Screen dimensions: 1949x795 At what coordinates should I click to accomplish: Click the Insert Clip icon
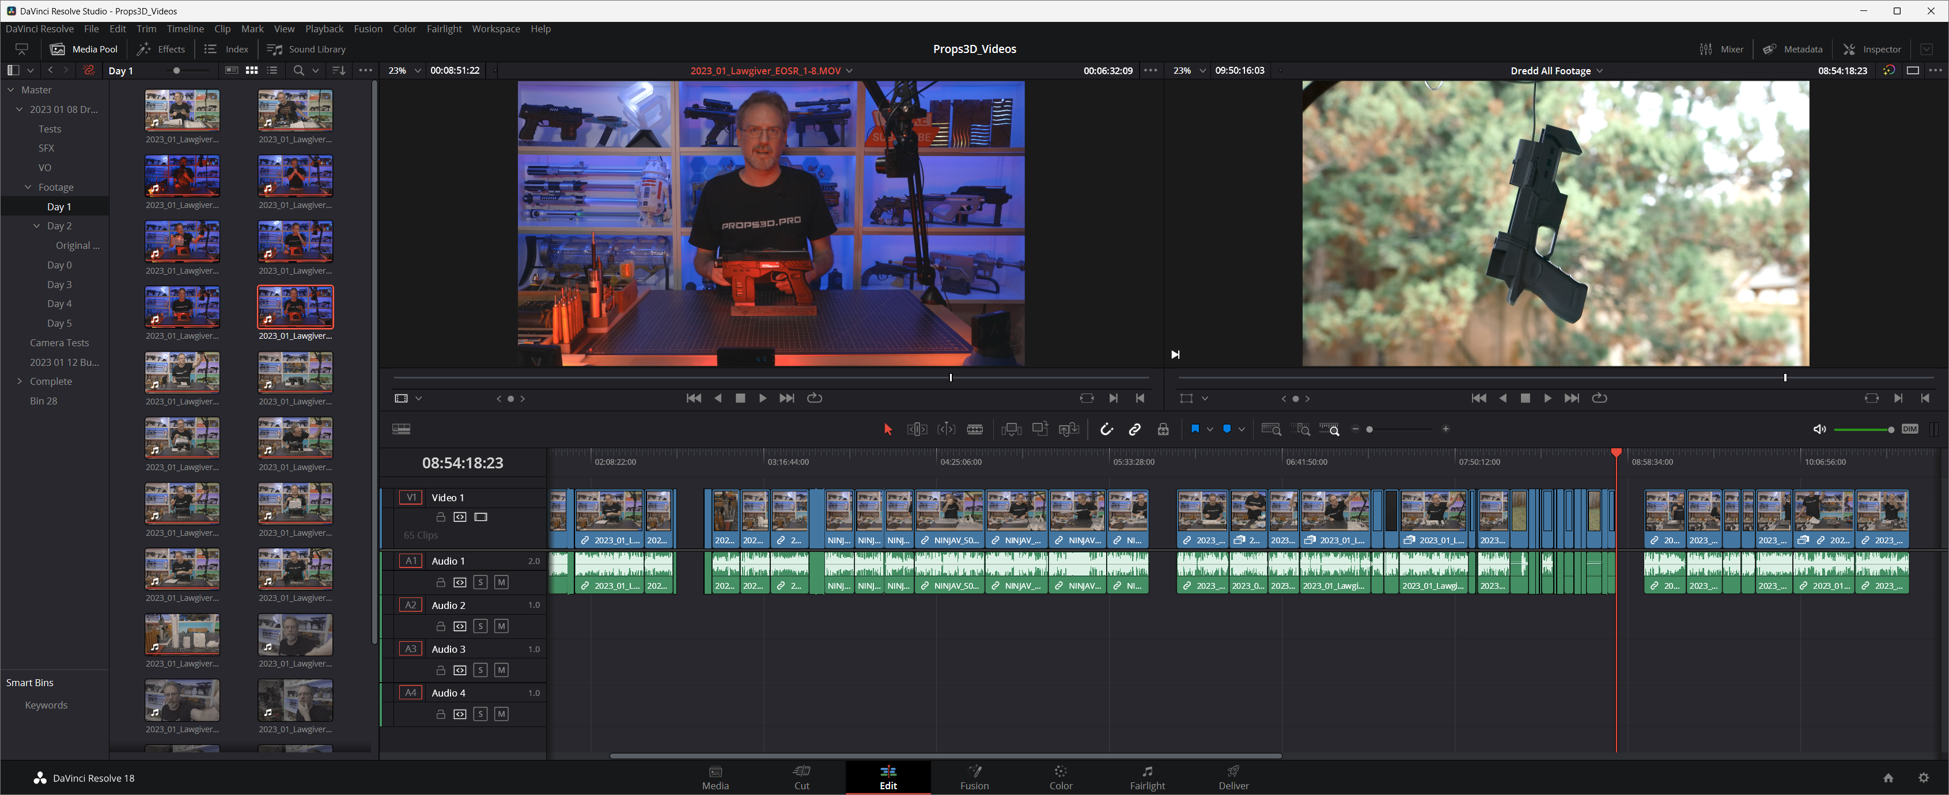coord(1011,430)
